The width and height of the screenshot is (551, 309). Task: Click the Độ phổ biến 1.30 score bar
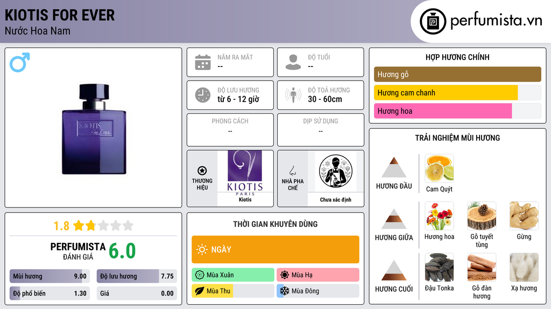50,293
